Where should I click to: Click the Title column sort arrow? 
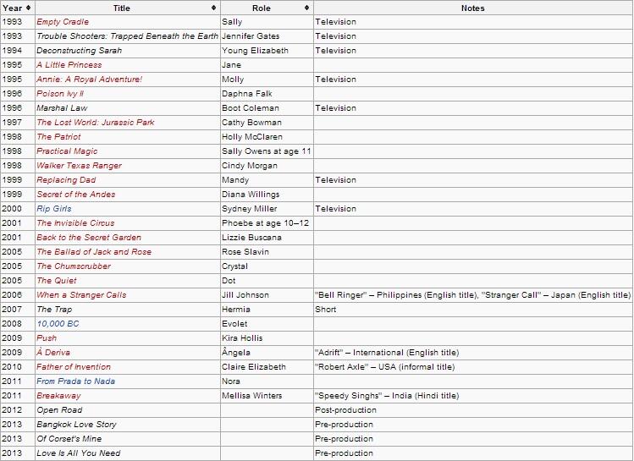213,8
